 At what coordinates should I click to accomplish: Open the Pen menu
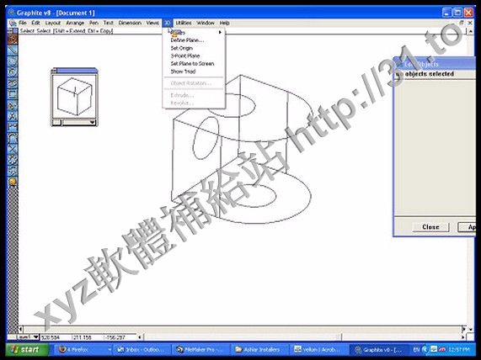pos(94,23)
